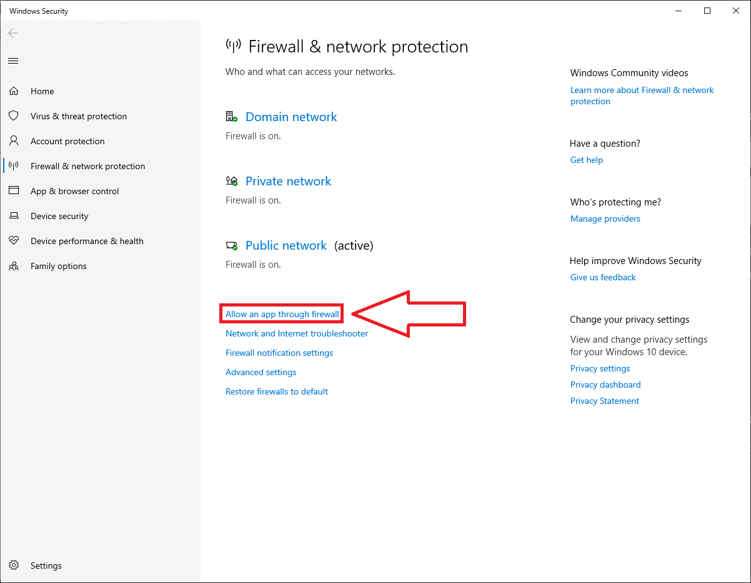
Task: Click the Home house icon
Action: [x=14, y=91]
